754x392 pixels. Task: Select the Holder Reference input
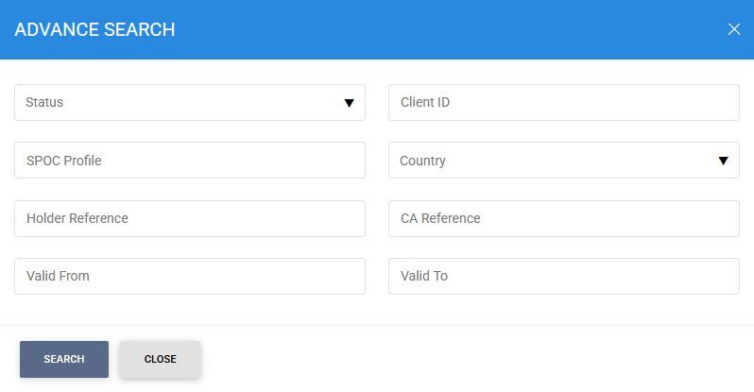[x=190, y=218]
